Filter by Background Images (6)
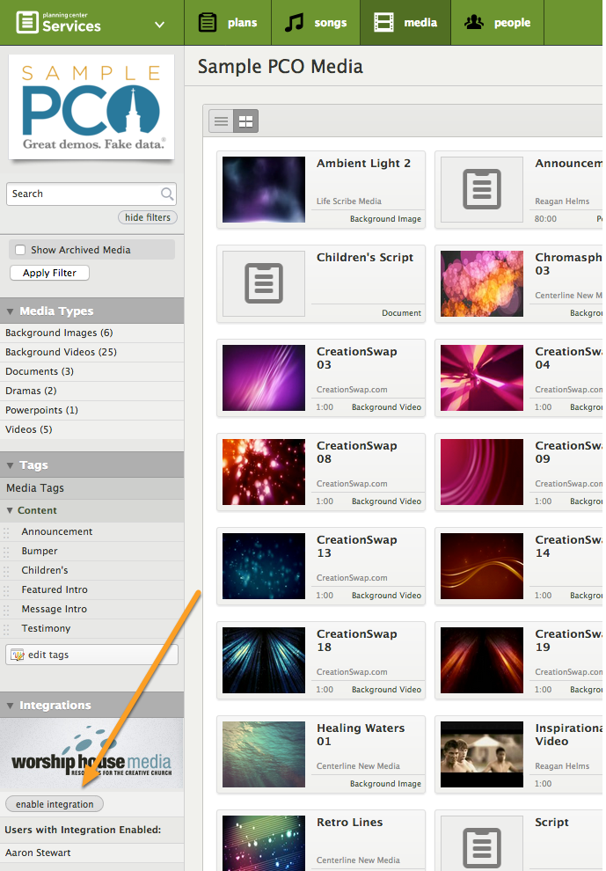 pyautogui.click(x=59, y=333)
